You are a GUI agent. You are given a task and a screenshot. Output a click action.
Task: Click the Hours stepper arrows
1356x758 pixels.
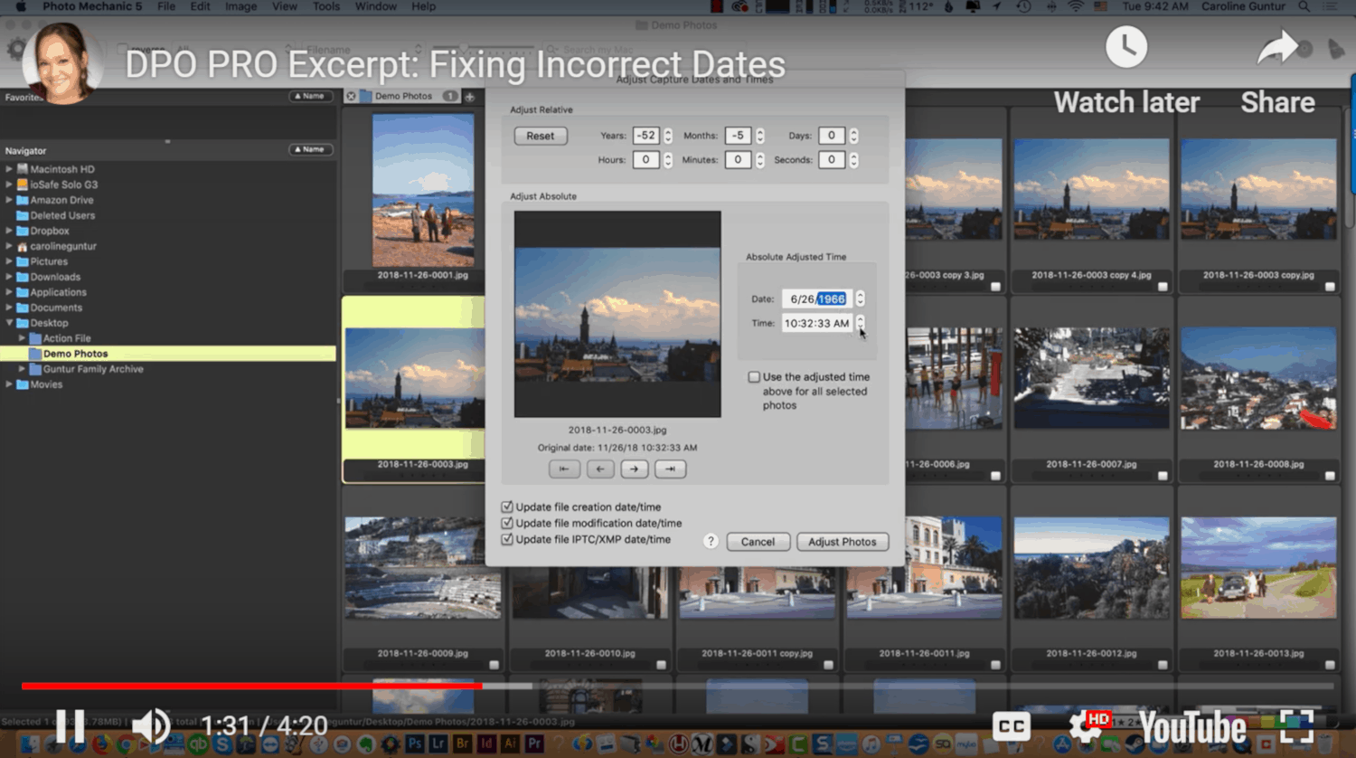pyautogui.click(x=668, y=160)
